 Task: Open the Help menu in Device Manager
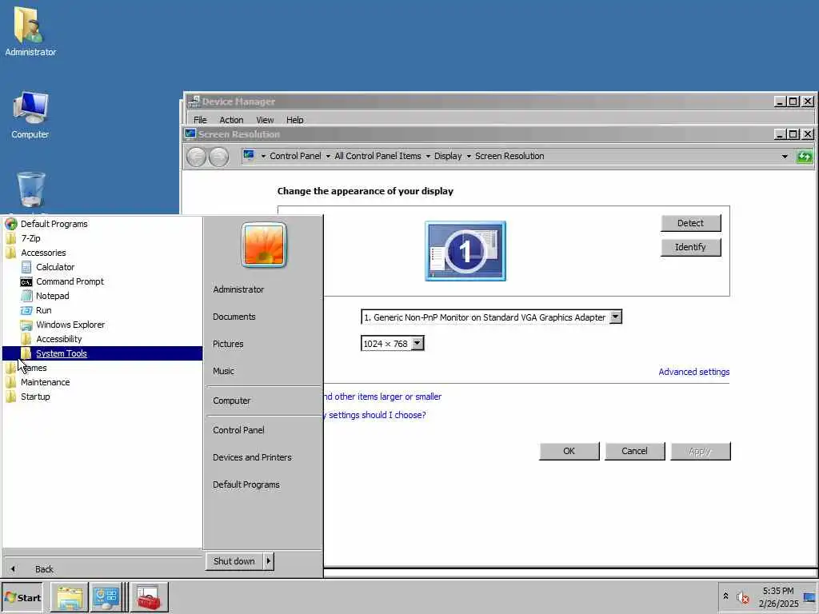(294, 120)
